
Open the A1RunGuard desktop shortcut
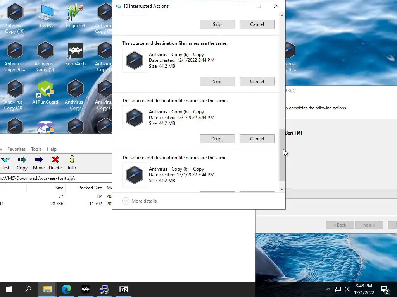[x=45, y=93]
